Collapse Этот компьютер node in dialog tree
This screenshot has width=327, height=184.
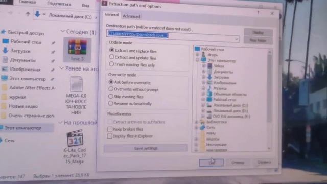(197, 60)
